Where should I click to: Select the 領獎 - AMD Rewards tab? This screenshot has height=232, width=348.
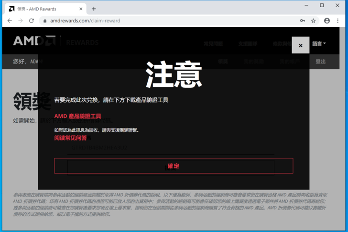click(x=45, y=9)
